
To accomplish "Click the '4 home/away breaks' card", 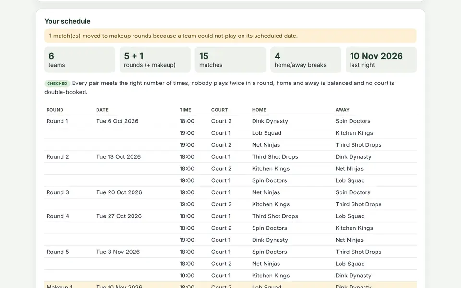I will [x=306, y=60].
